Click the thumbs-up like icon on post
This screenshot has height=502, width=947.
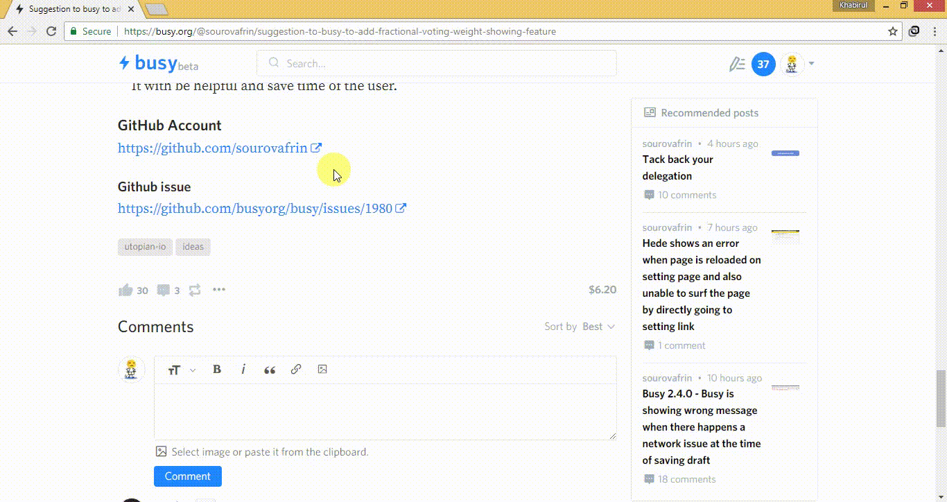tap(125, 290)
